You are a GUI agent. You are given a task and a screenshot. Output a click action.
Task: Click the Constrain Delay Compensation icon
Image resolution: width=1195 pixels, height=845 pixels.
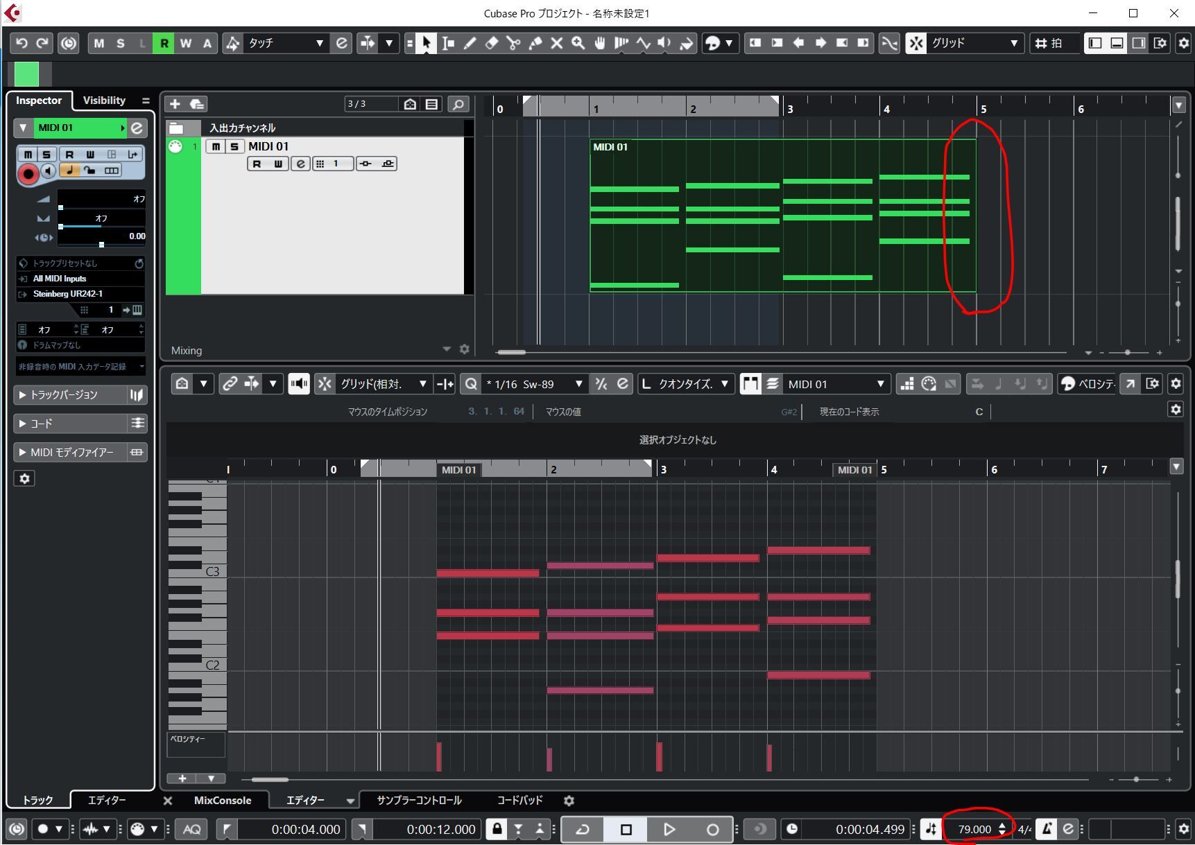(x=68, y=43)
